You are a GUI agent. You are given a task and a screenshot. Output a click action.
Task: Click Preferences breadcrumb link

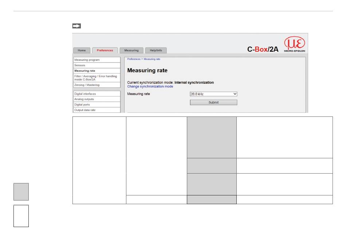134,59
